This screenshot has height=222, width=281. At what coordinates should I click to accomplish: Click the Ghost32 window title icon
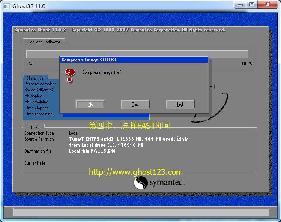(7, 6)
